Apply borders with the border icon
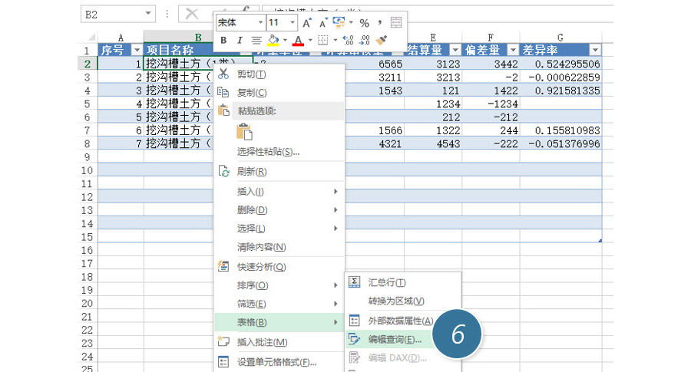 click(x=323, y=41)
